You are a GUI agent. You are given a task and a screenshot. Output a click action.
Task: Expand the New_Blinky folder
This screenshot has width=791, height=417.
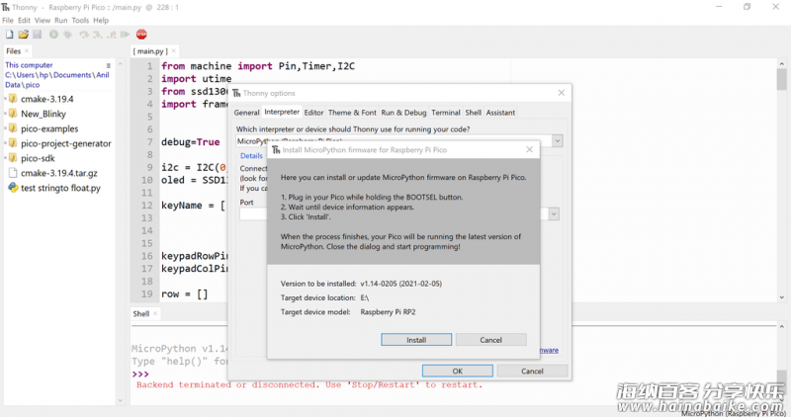pyautogui.click(x=6, y=114)
